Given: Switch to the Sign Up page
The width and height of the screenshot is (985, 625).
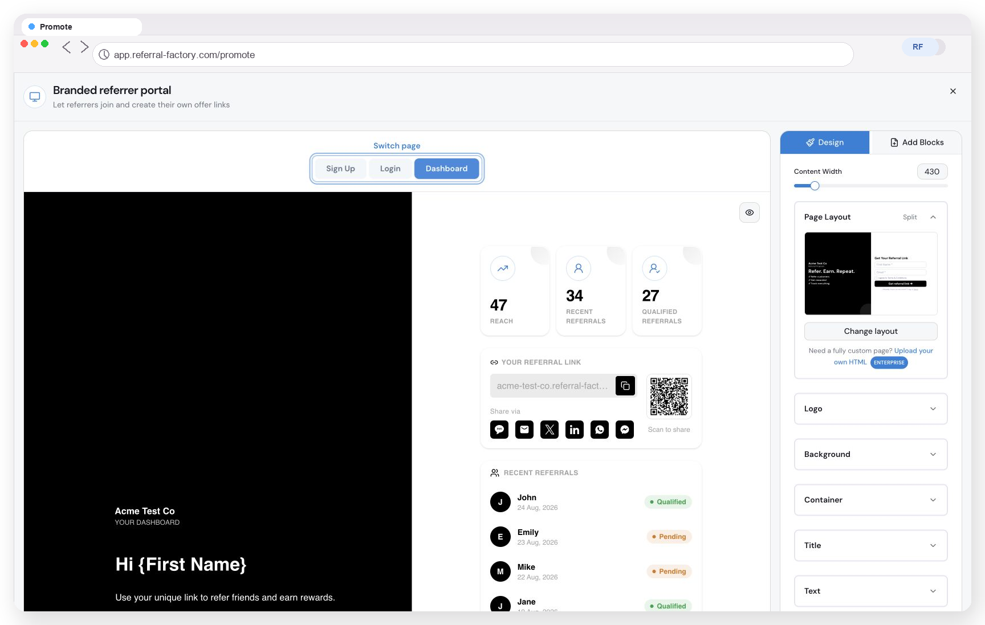Looking at the screenshot, I should [x=340, y=169].
